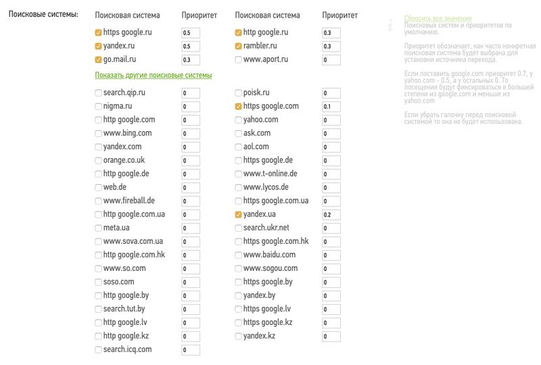Uncheck the https google.com checkbox
This screenshot has height=365, width=541.
pyautogui.click(x=239, y=106)
